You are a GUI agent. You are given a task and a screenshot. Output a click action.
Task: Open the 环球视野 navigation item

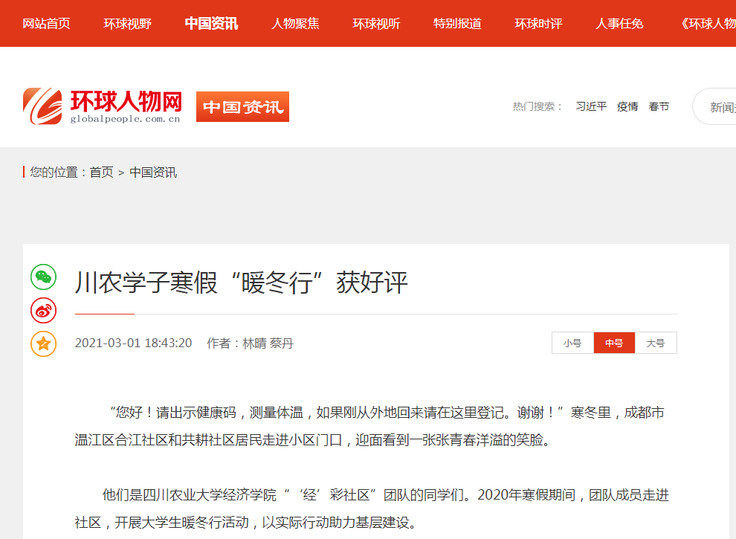tap(128, 24)
